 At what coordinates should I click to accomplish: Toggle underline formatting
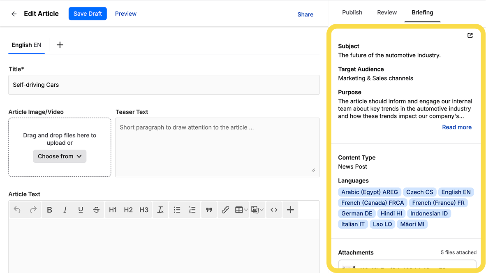[x=81, y=210]
